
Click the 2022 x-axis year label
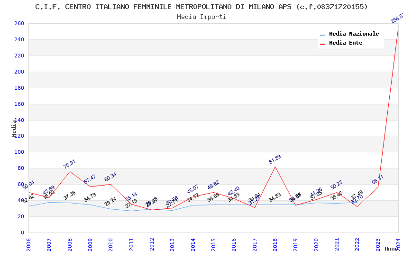point(357,244)
